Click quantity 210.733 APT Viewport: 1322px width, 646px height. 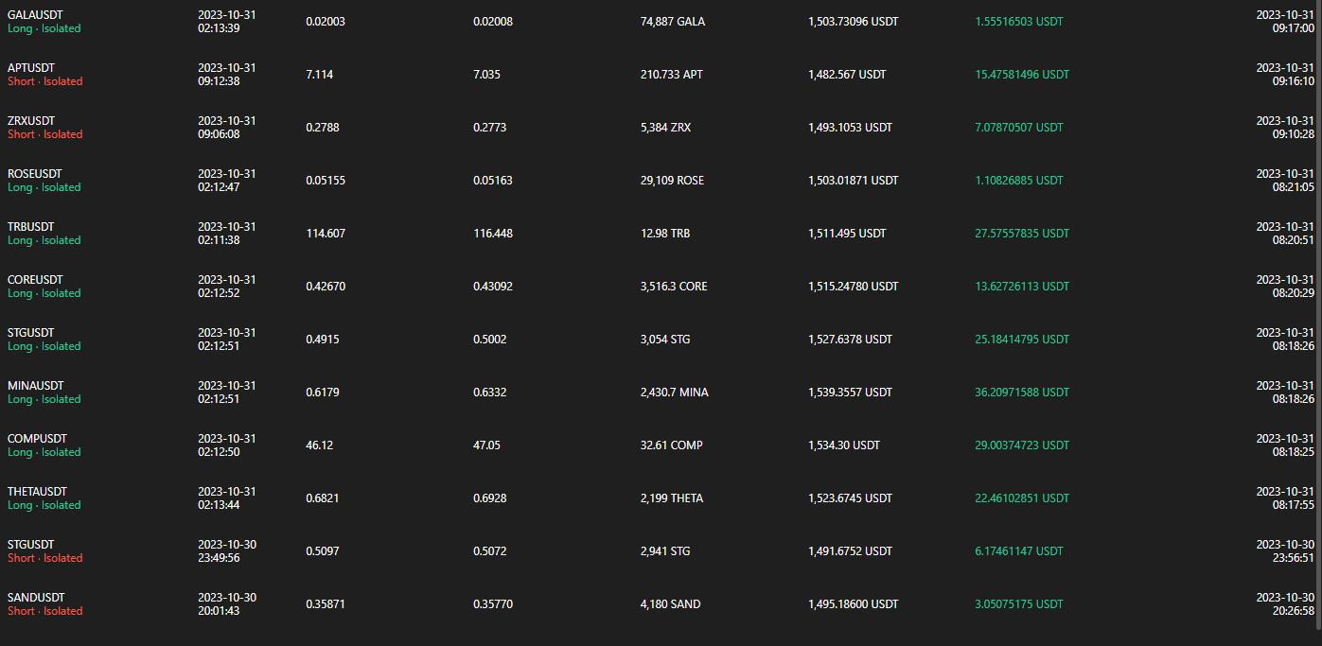pos(672,74)
